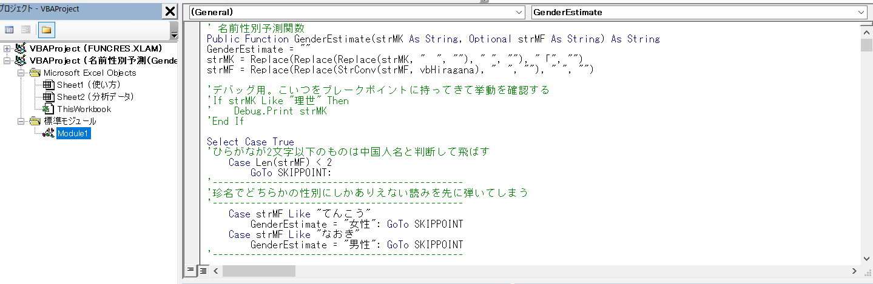
Task: Click the ThisWorkbook icon
Action: [x=49, y=109]
